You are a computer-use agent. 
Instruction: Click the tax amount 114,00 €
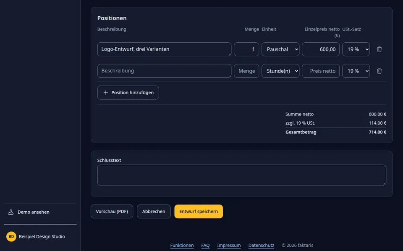click(377, 123)
